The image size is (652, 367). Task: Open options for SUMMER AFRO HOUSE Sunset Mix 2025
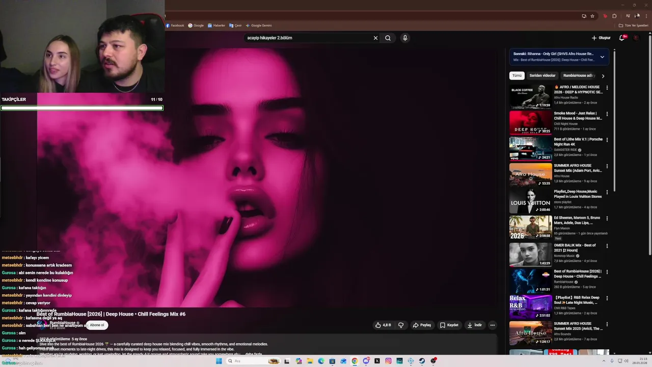607,324
